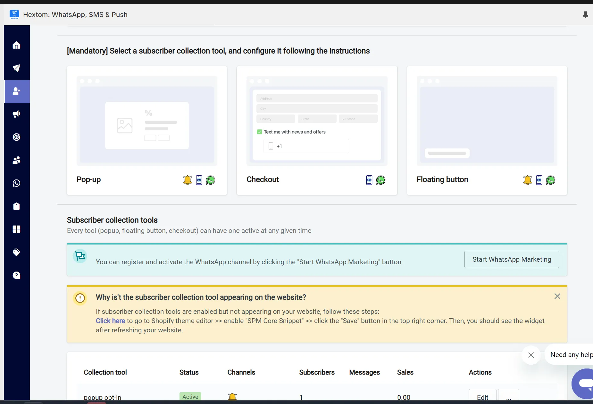Select the Checkout collection tool preview
Screen dimensions: 593x404
click(317, 121)
